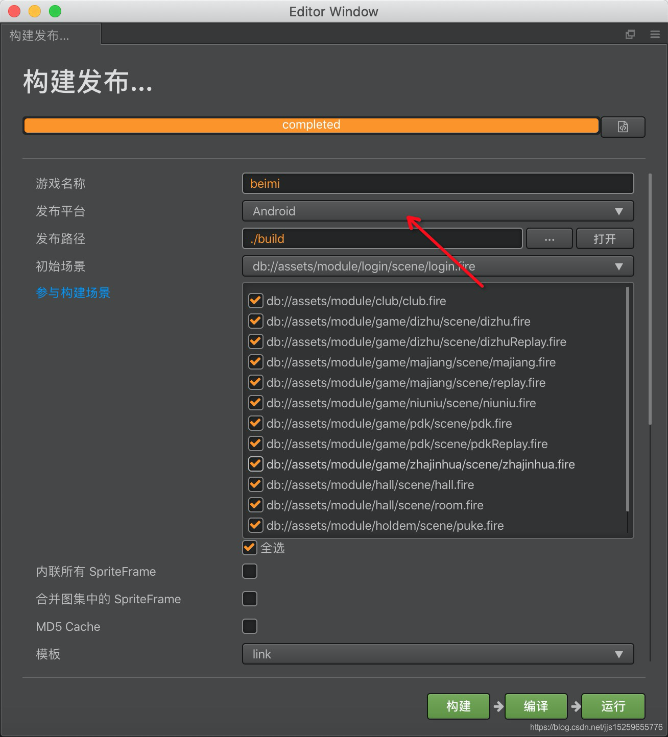Toggle the 全选 checkbox
The width and height of the screenshot is (668, 737).
click(x=249, y=548)
